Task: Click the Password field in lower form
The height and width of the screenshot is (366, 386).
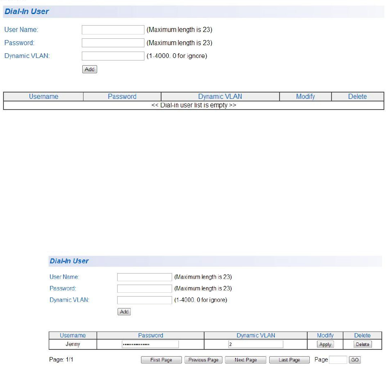Action: (x=144, y=288)
